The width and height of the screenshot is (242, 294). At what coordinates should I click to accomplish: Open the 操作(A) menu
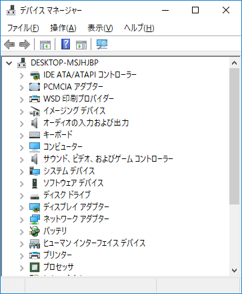(x=63, y=28)
